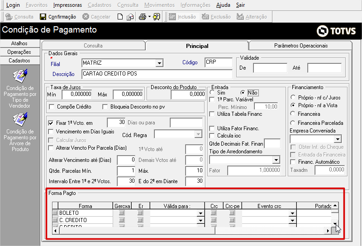Click the Validade De date field
The width and height of the screenshot is (362, 246).
[x=270, y=68]
